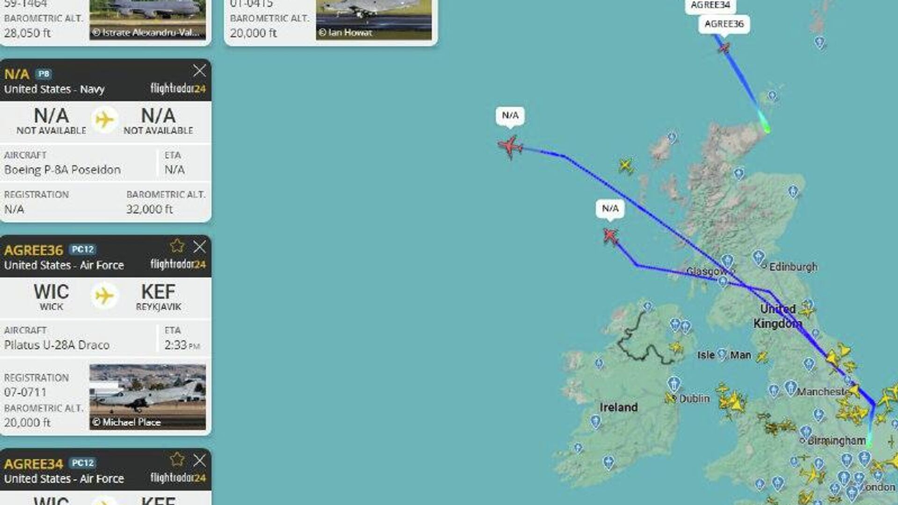This screenshot has height=505, width=898.
Task: Click the yellow plane near the Hebrides
Action: tap(626, 165)
